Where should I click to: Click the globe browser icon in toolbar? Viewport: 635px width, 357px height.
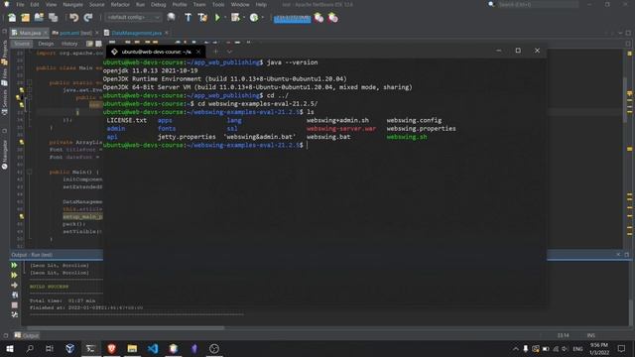coord(171,18)
